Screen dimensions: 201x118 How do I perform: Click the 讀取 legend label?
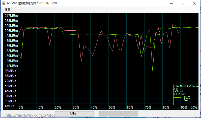(187, 98)
